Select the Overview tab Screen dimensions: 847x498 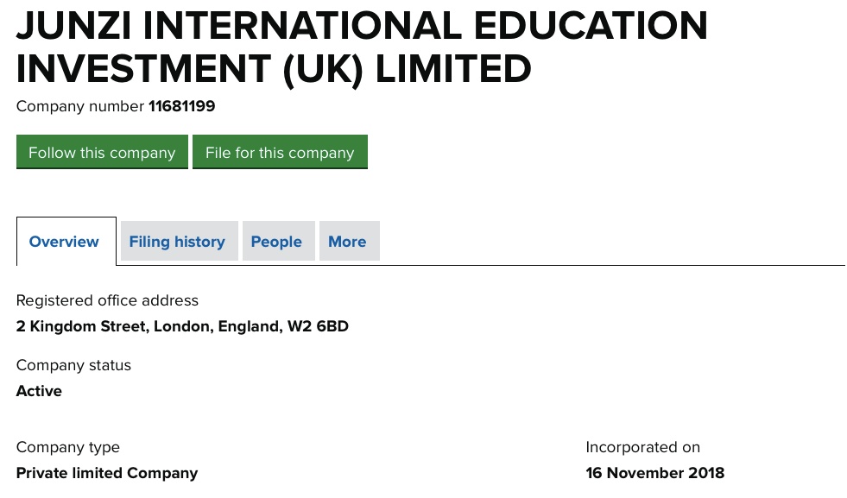65,242
